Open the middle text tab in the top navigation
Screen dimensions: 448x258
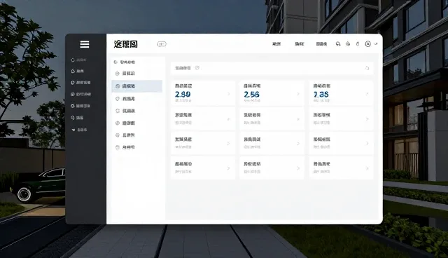(x=300, y=44)
